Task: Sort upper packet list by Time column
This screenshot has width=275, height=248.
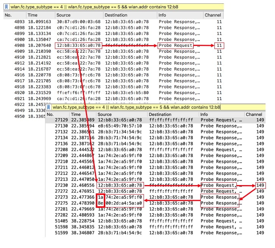Action: tap(41, 15)
